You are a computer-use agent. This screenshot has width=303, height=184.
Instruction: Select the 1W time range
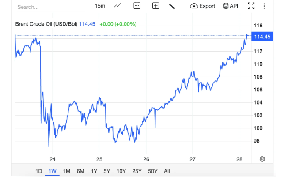coord(53,171)
